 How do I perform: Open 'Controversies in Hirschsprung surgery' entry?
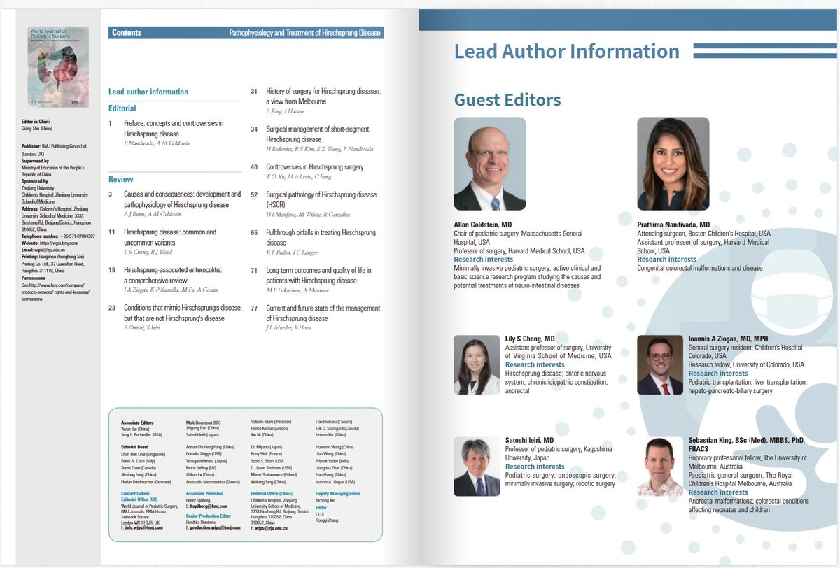pyautogui.click(x=314, y=167)
